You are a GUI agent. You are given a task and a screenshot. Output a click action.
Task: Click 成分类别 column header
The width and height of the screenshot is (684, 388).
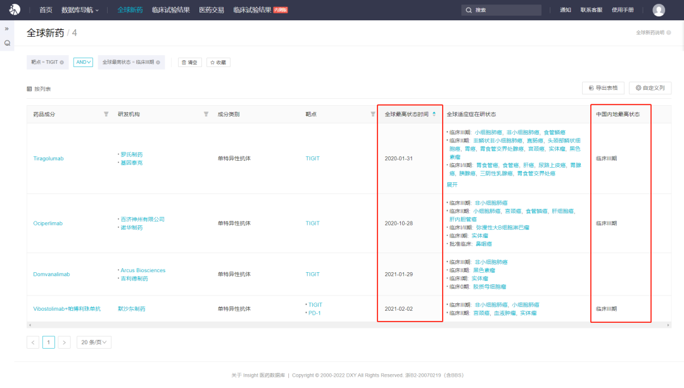pyautogui.click(x=229, y=114)
